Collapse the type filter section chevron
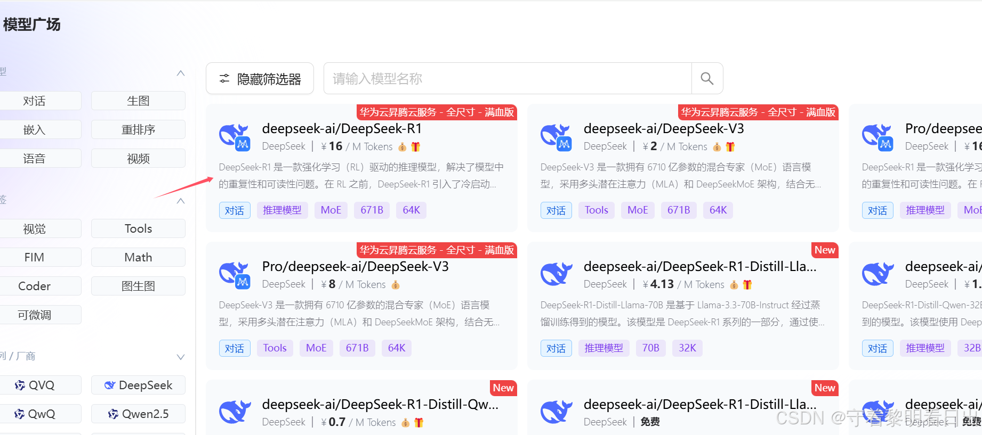Image resolution: width=982 pixels, height=435 pixels. tap(181, 73)
